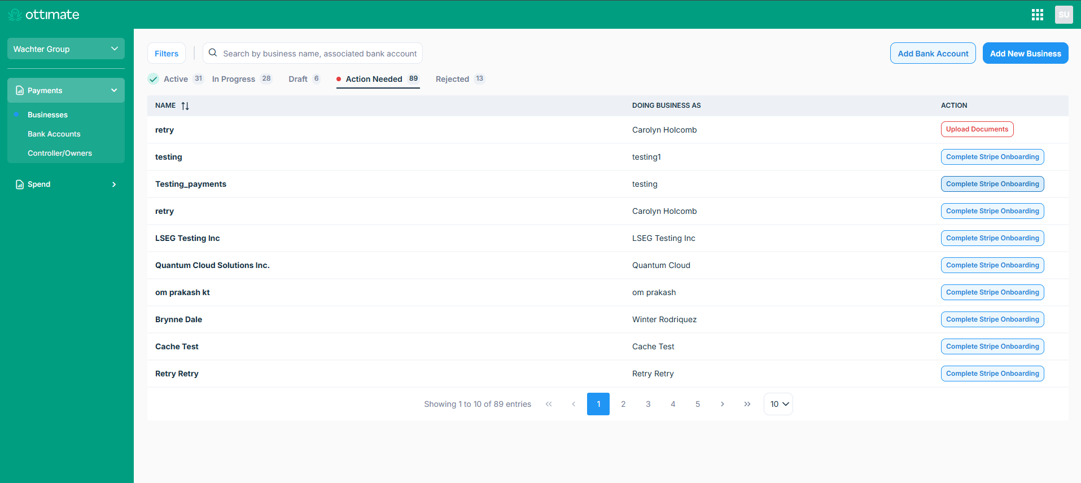This screenshot has height=483, width=1081.
Task: Complete Stripe Onboarding for Brynne Dale
Action: [x=992, y=319]
